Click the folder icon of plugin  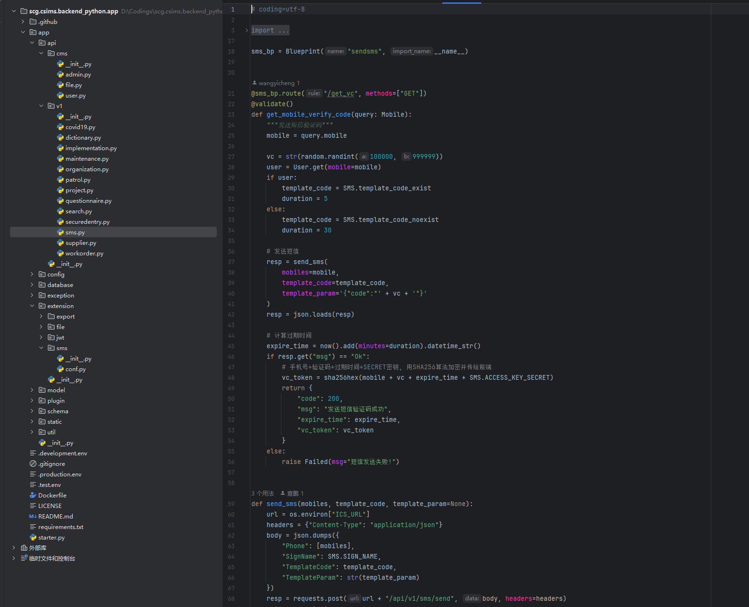[x=42, y=400]
